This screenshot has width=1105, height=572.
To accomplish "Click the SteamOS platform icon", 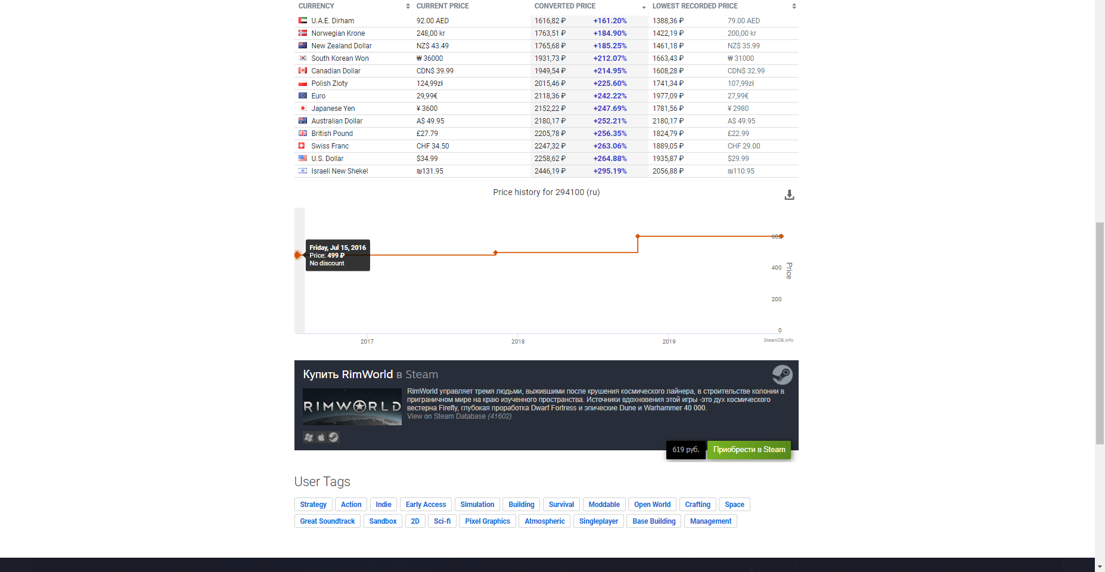I will (334, 437).
